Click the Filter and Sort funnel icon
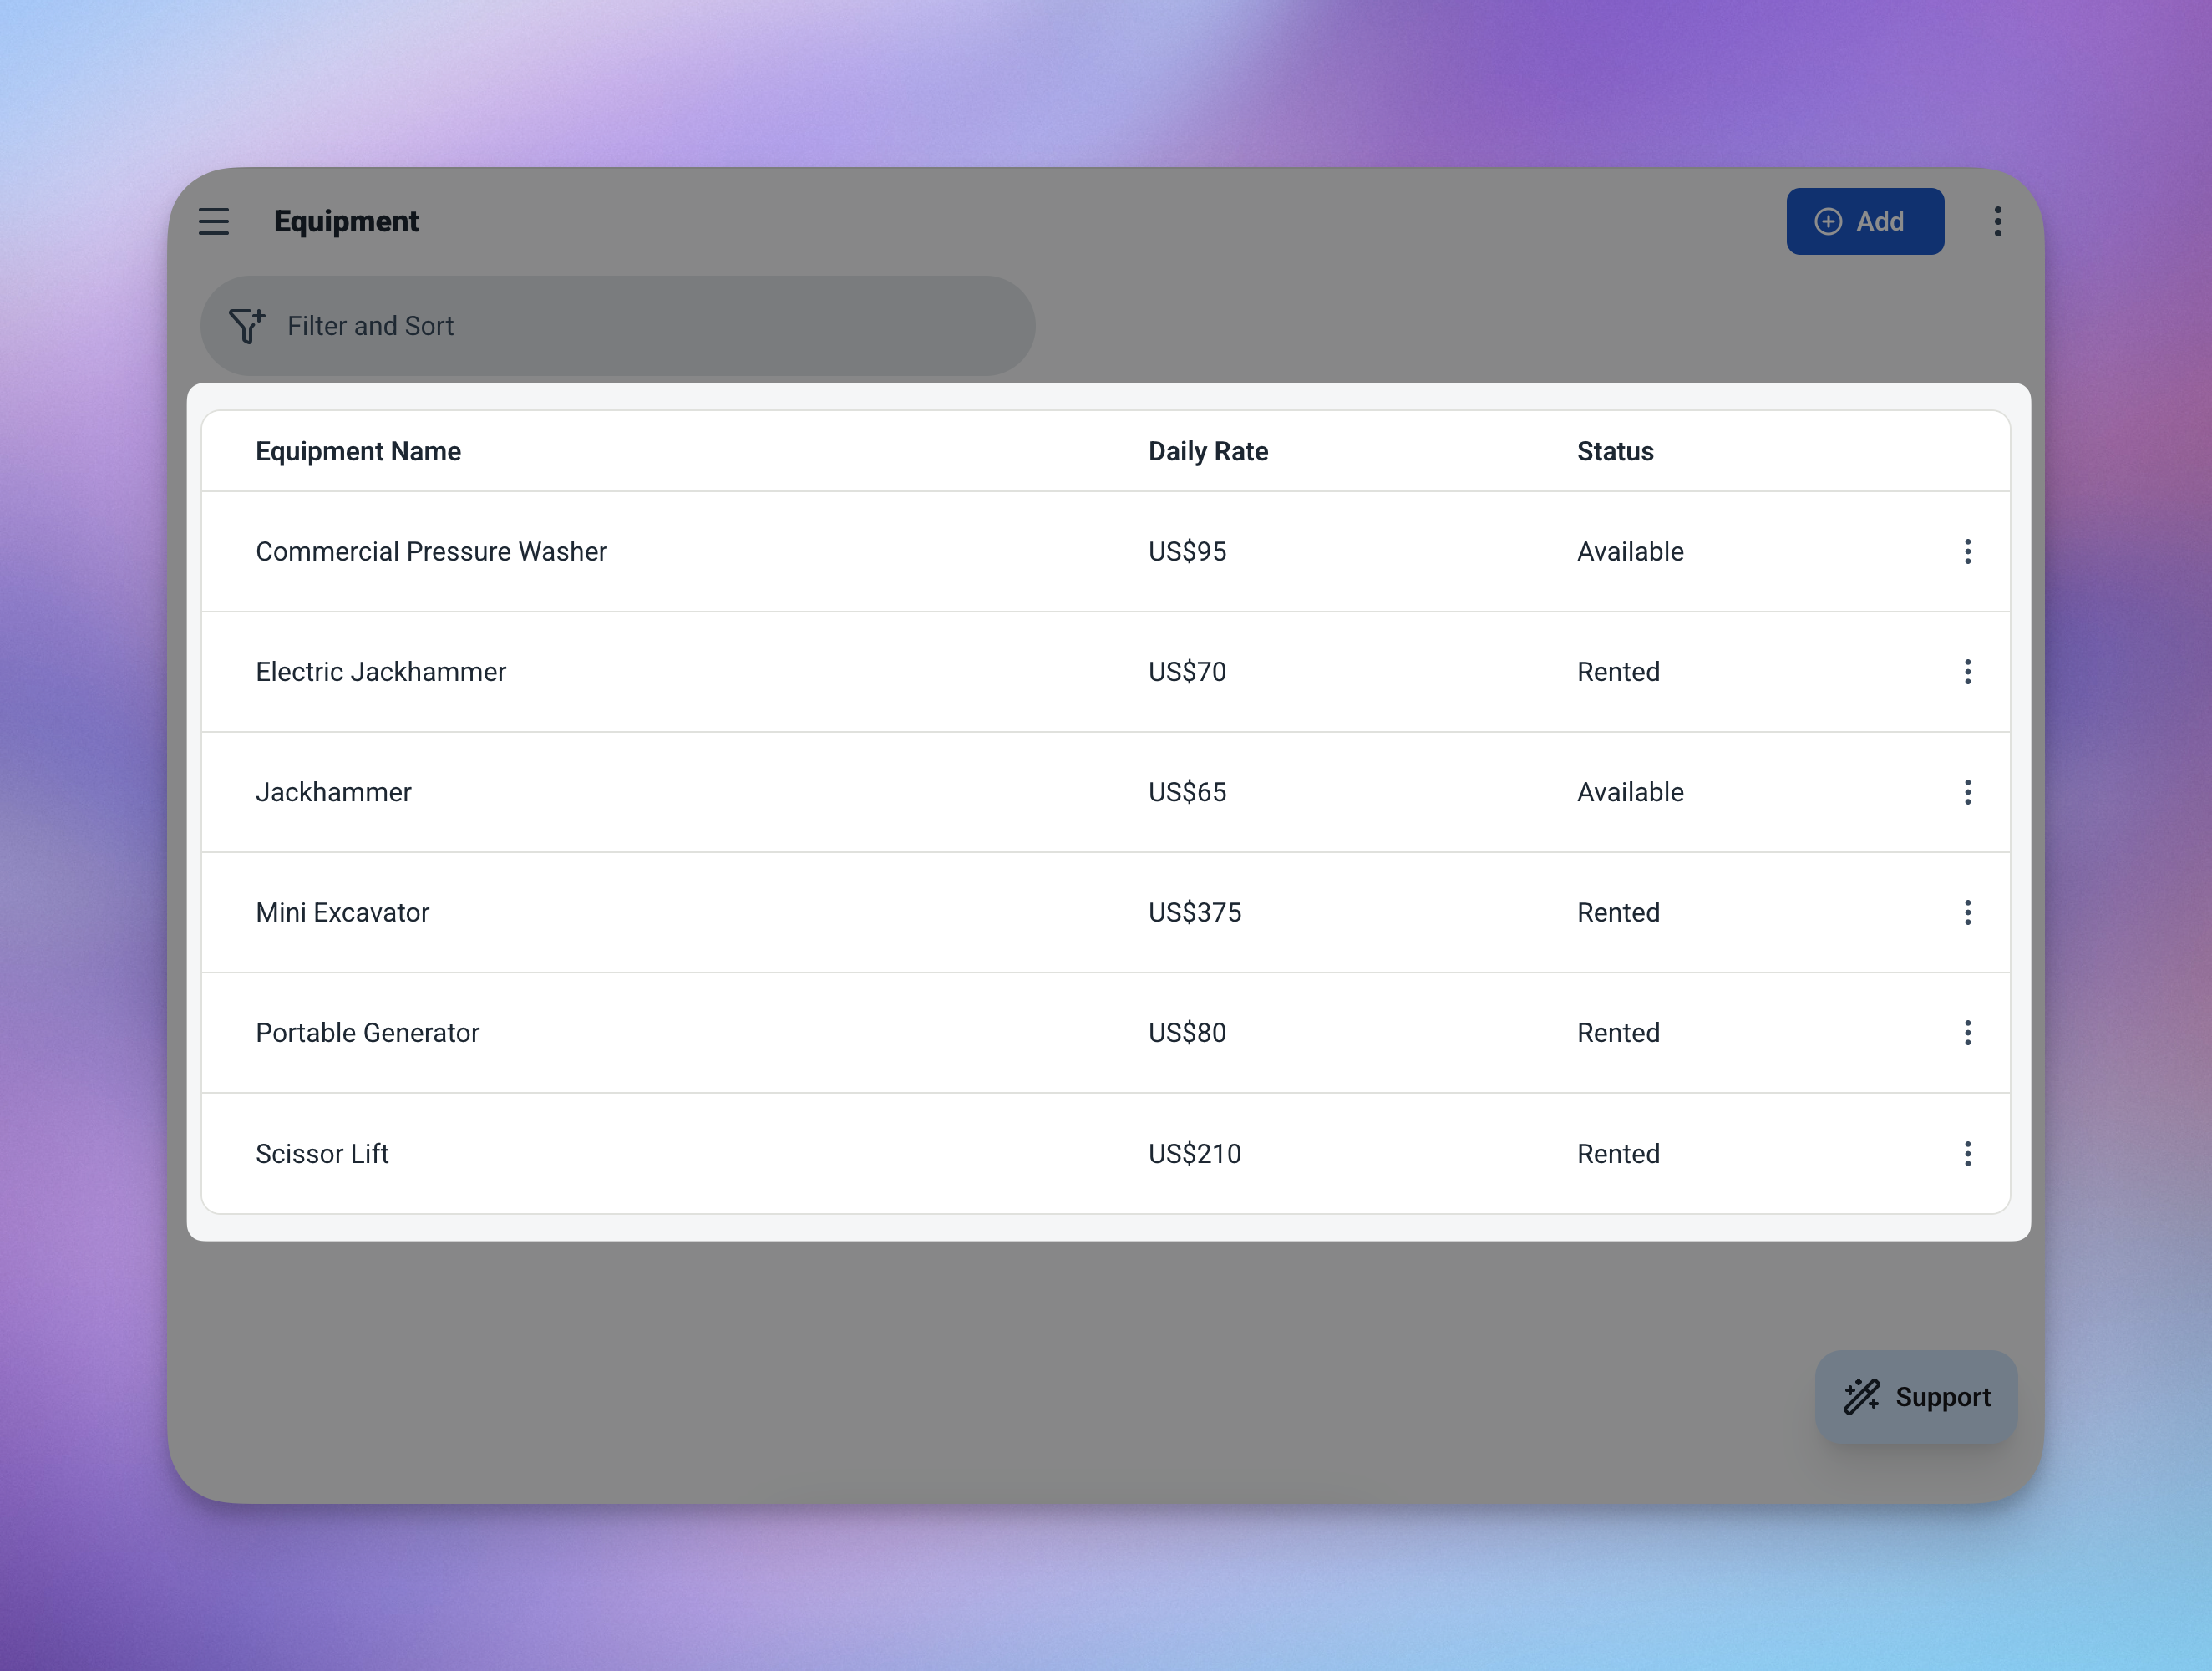This screenshot has height=1671, width=2212. tap(247, 325)
